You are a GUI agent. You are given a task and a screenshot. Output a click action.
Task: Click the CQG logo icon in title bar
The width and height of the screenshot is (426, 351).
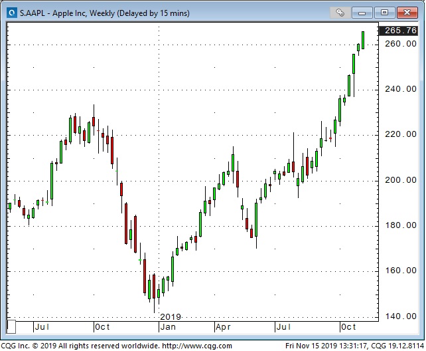pyautogui.click(x=12, y=13)
